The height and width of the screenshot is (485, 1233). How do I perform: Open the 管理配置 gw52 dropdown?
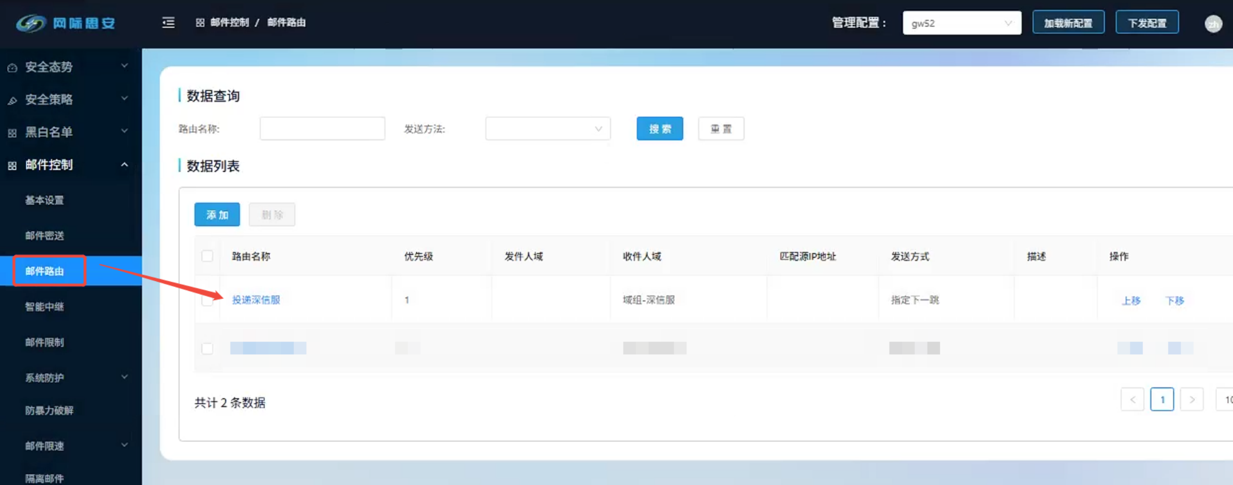961,23
